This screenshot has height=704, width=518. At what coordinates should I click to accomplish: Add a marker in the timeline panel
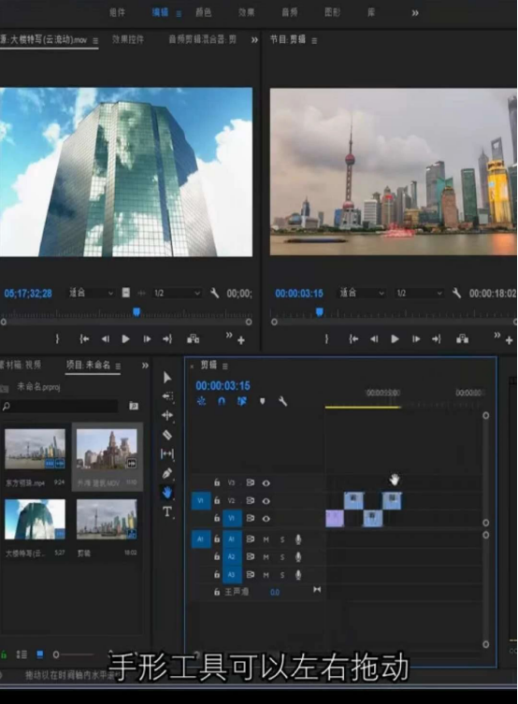tap(262, 401)
